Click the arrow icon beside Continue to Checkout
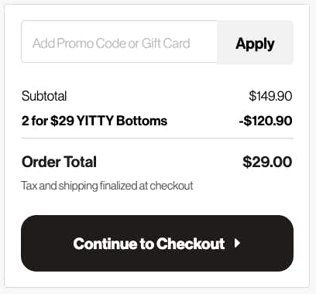The width and height of the screenshot is (316, 294). (237, 243)
